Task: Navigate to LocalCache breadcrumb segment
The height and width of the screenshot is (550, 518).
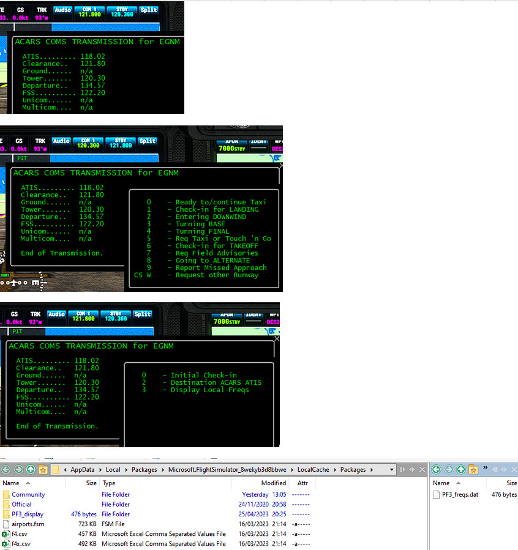Action: point(313,470)
